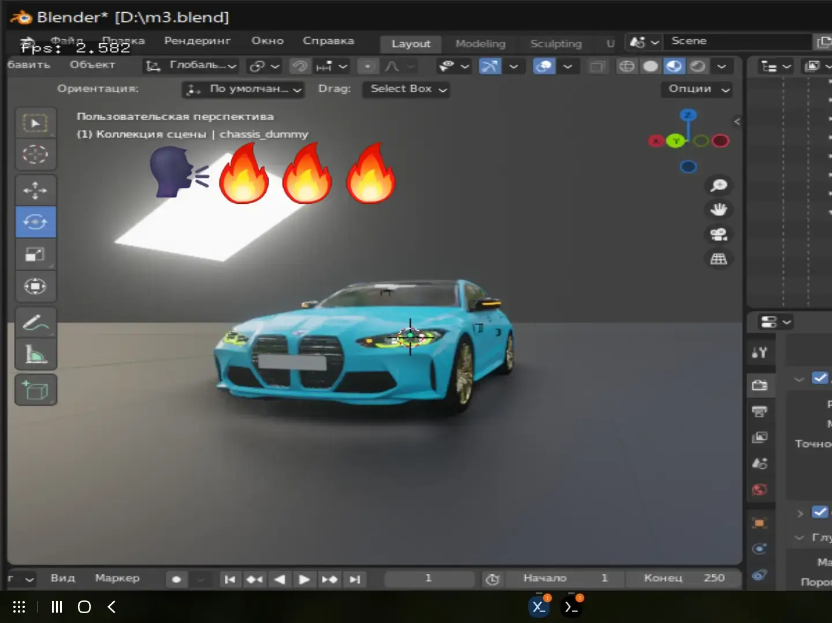Select the Move tool
832x623 pixels.
[35, 190]
